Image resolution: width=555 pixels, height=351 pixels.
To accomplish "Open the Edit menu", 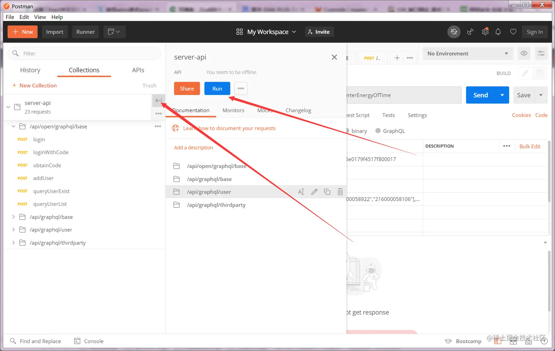I will [24, 17].
